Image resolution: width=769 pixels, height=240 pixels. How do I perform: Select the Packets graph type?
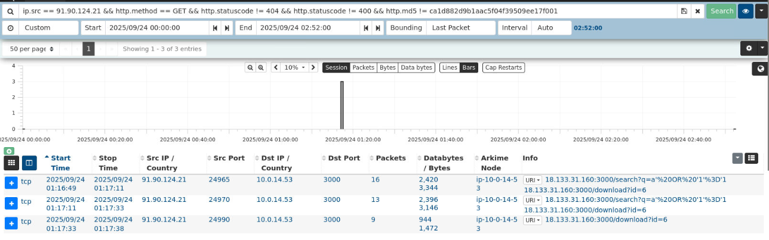[x=363, y=67]
